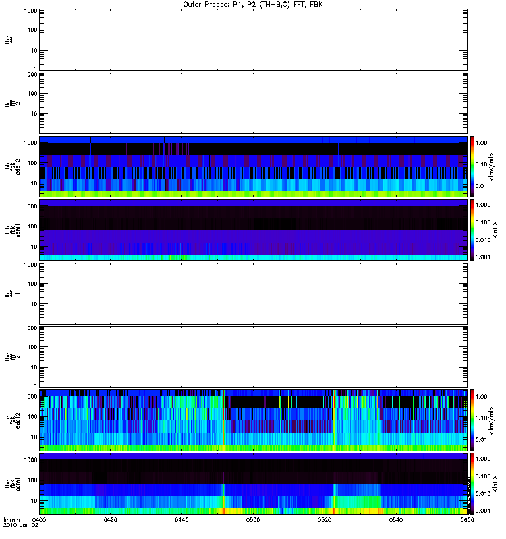
Task: Click inside the thc fbk scm1 spectrogram
Action: (253, 483)
